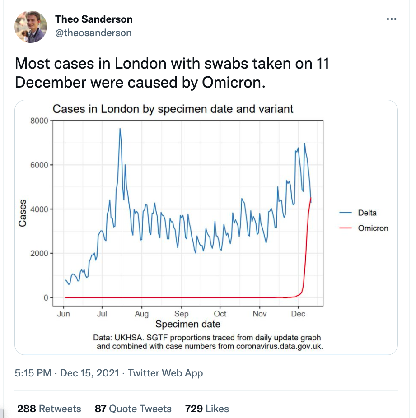
Task: Click the blue Delta legend line swatch
Action: [346, 213]
